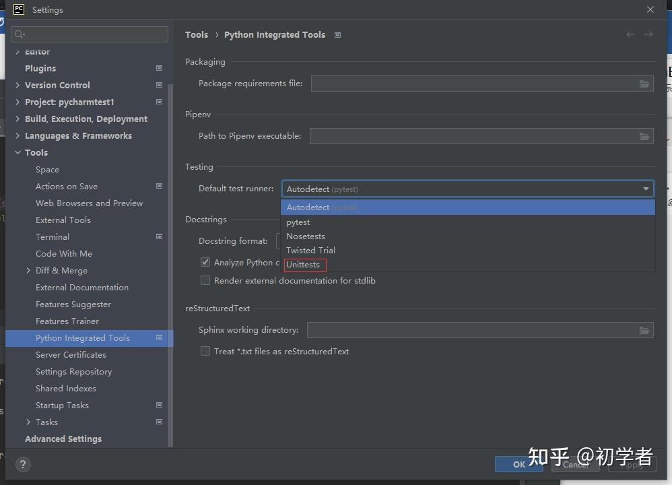Screen dimensions: 672x485
Task: Select the Twisted Trial runner option
Action: [x=468, y=251]
